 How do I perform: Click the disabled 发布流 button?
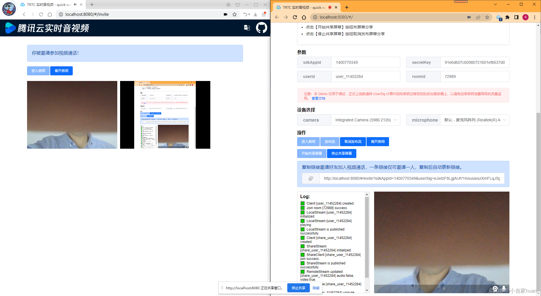[x=330, y=142]
